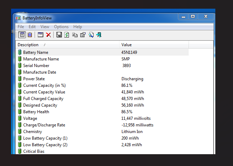
Task: Open Find using the magnifier icon
Action: pyautogui.click(x=91, y=35)
